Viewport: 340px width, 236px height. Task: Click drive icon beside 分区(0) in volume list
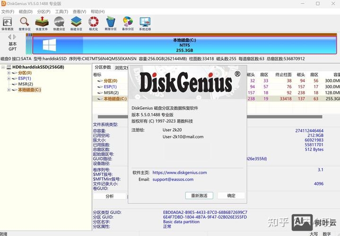point(100,81)
